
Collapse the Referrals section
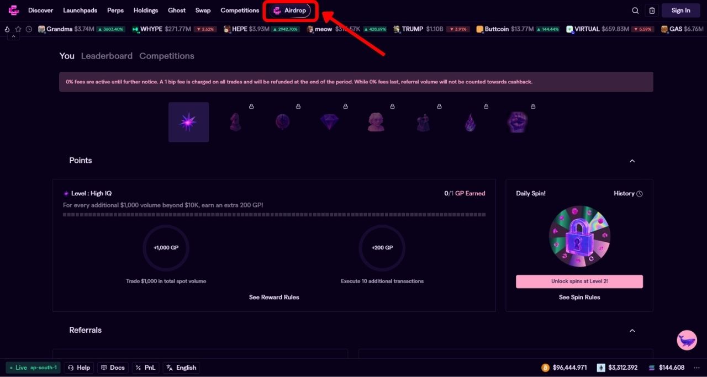coord(632,331)
